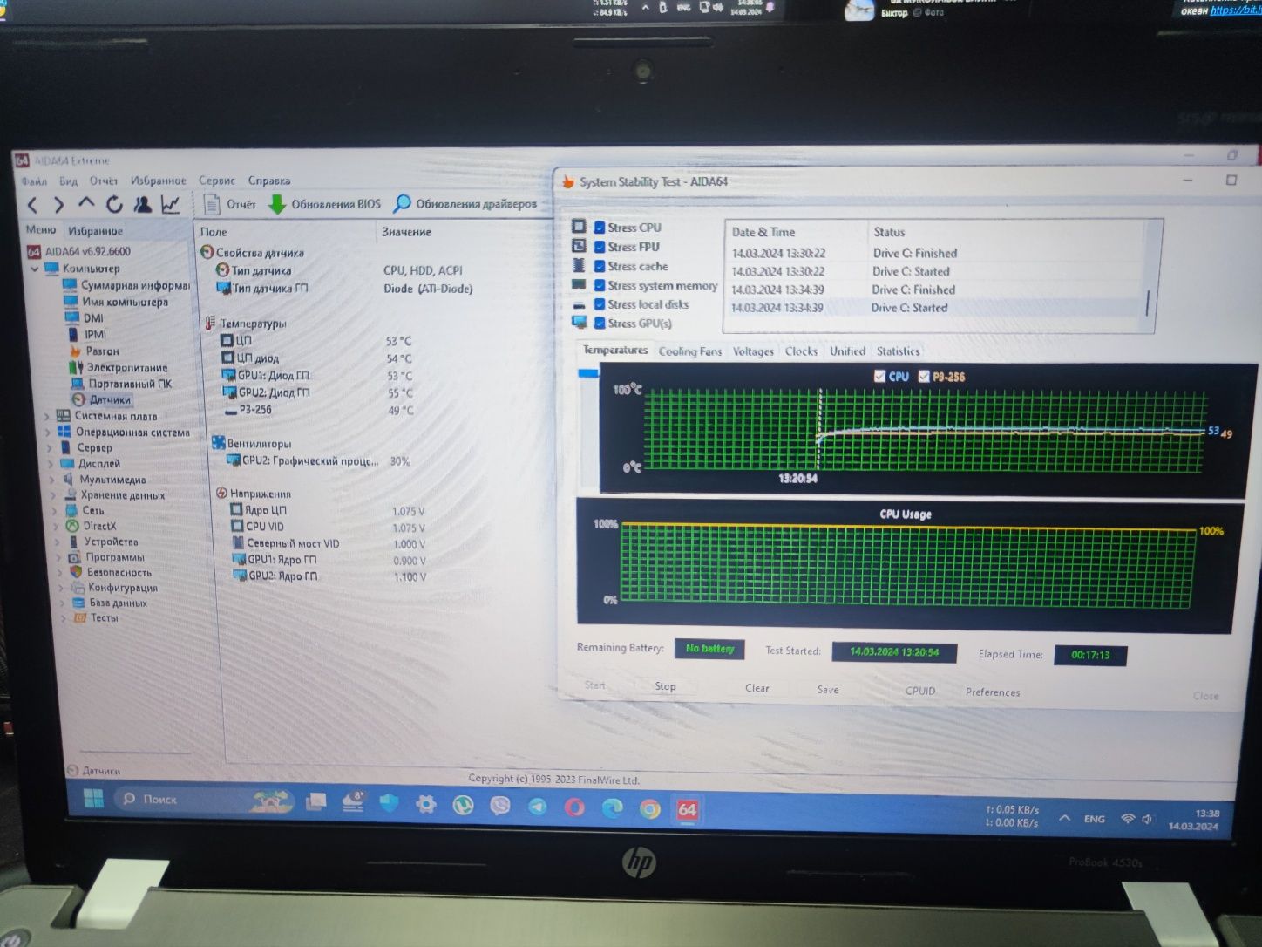
Task: Open the Отчёт menu in the menu bar
Action: point(103,181)
